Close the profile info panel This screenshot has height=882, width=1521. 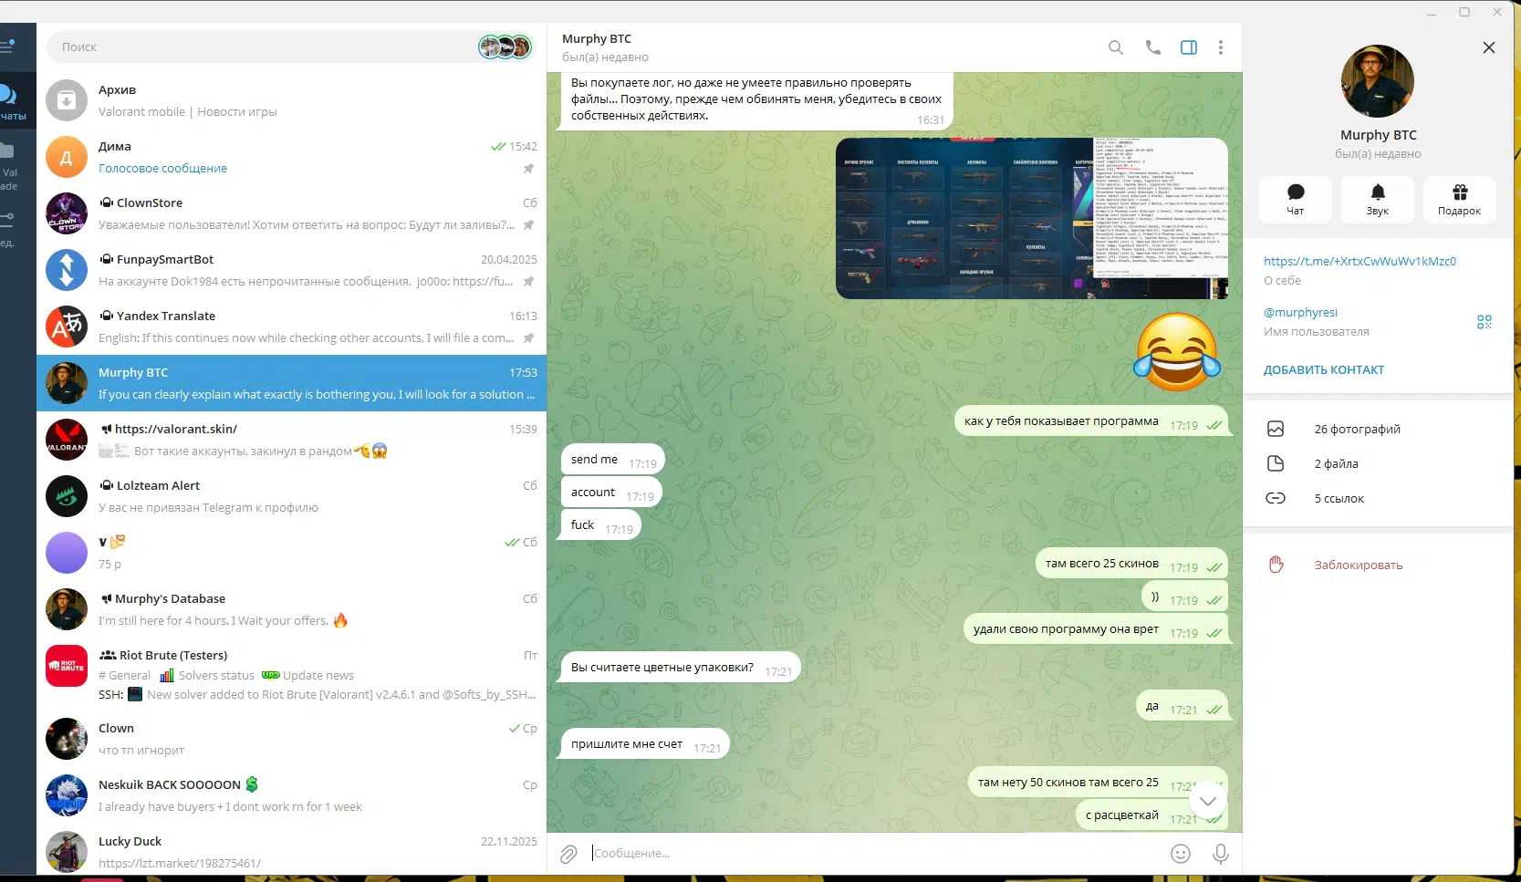click(1488, 47)
